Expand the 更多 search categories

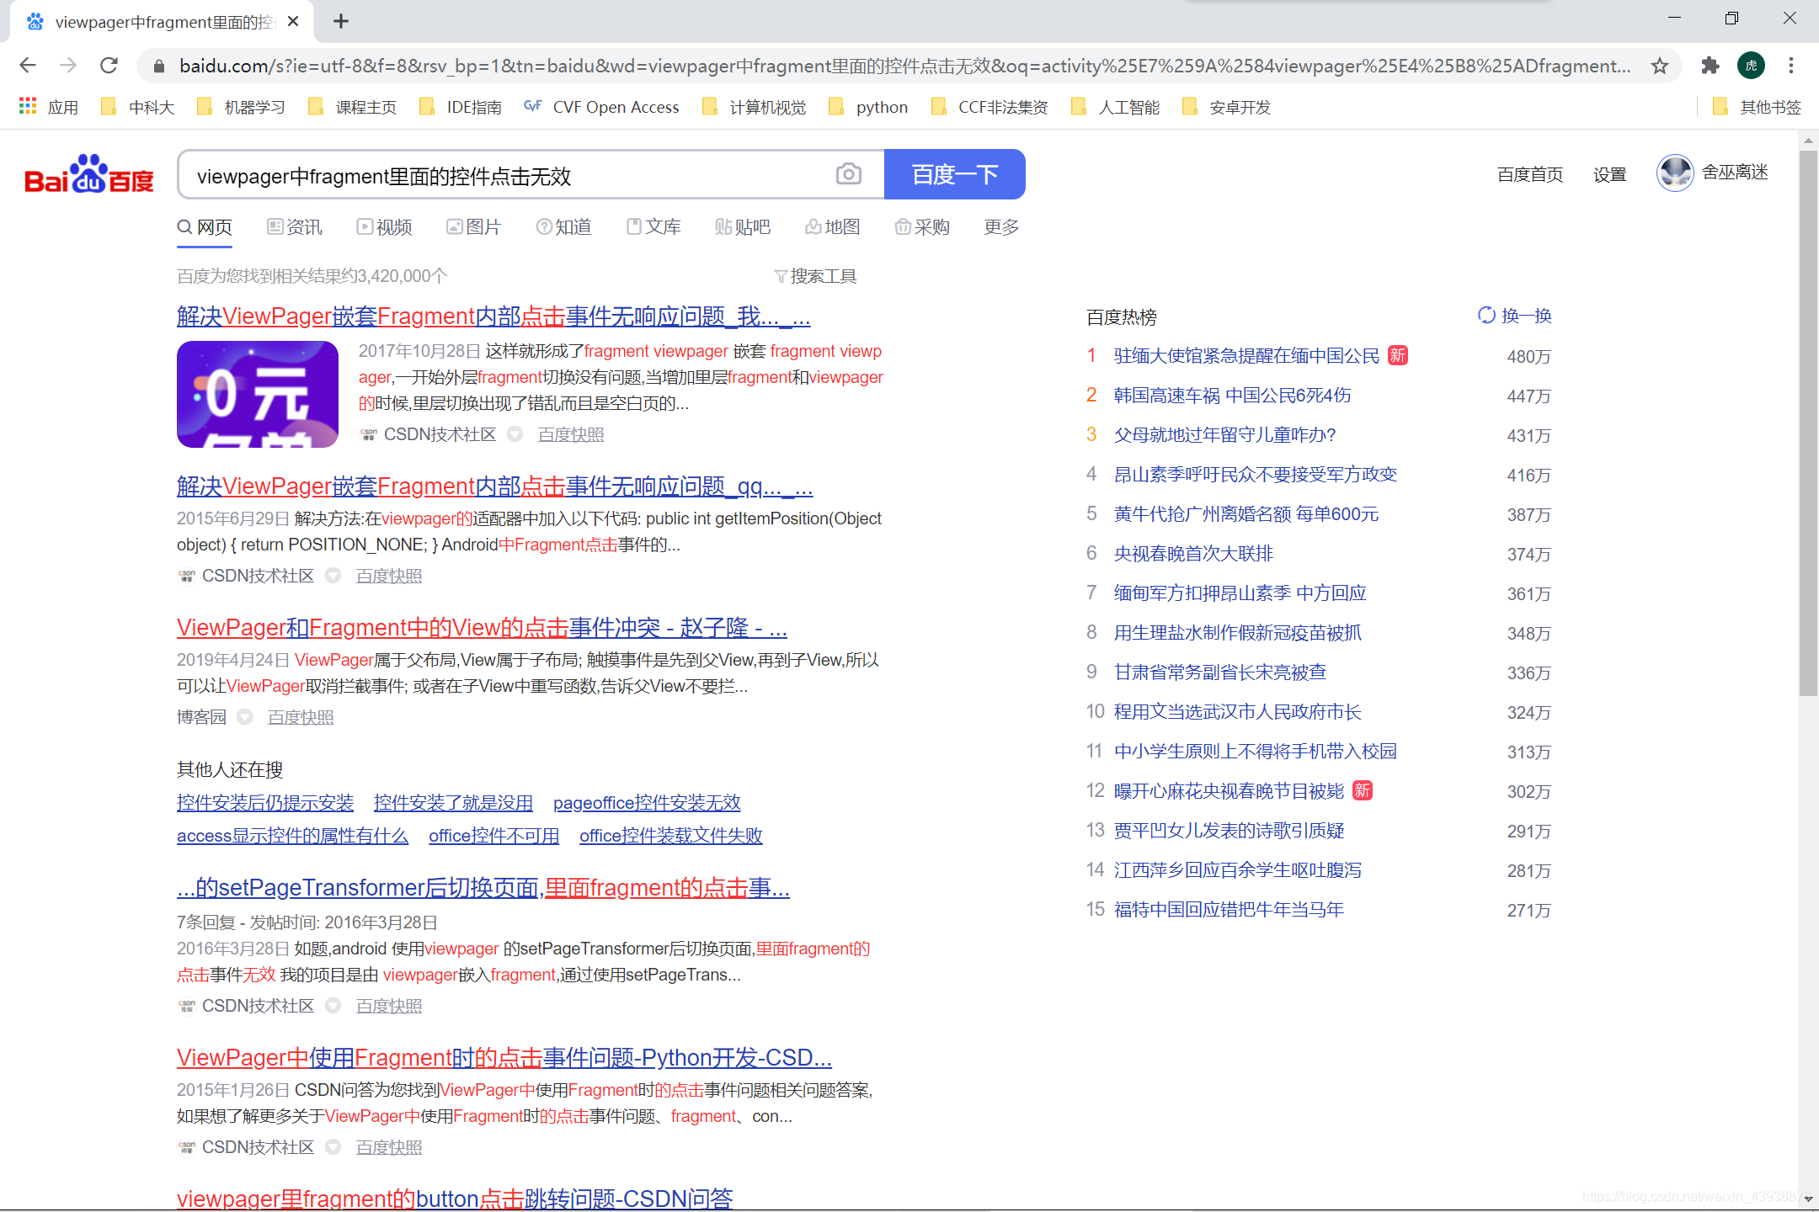[x=1001, y=226]
